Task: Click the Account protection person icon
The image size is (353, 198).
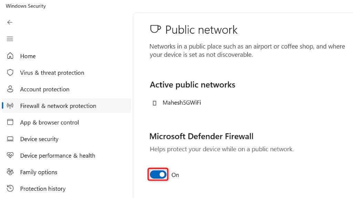Action: tap(10, 89)
